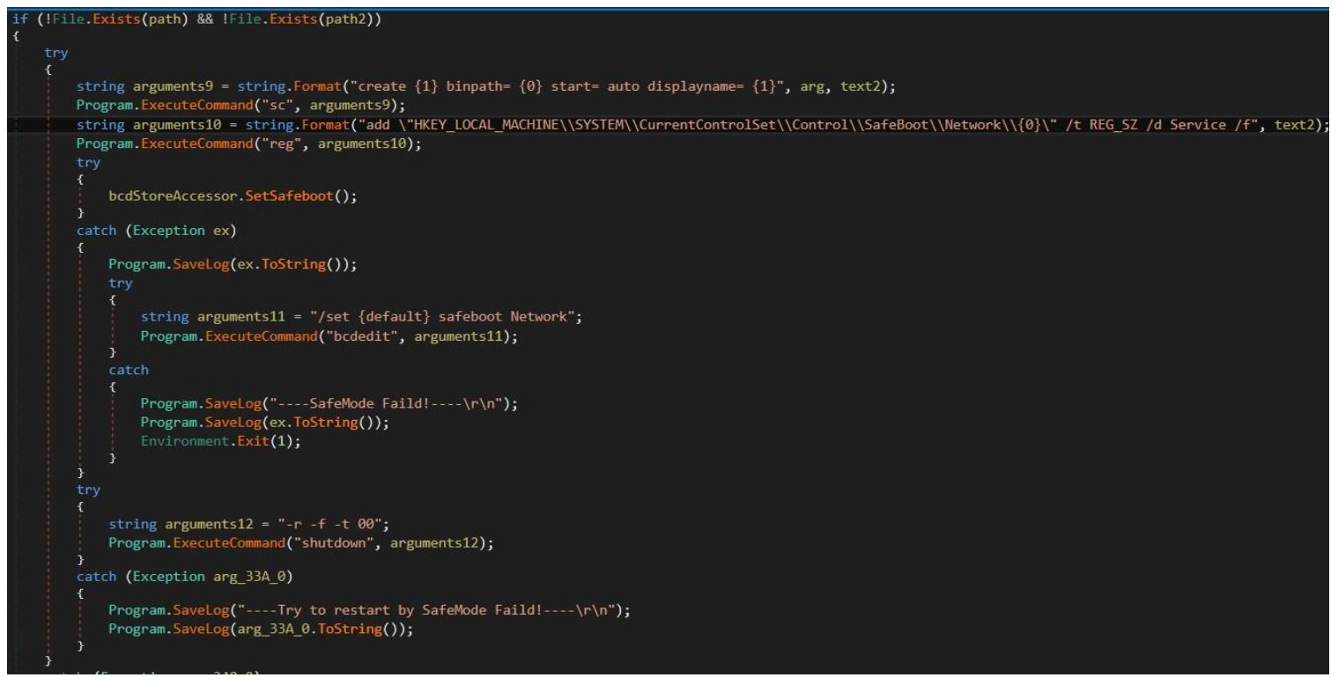Click the arguments12 variable declaration
This screenshot has height=685, width=1338.
[x=168, y=525]
